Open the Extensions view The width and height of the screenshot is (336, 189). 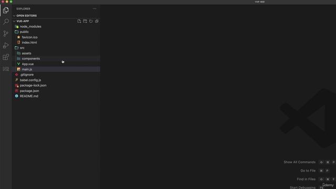coord(6,57)
